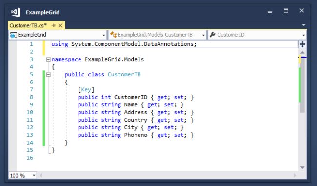317x186 pixels.
Task: Click the 'CustomerTB' class name in code
Action: (124, 74)
